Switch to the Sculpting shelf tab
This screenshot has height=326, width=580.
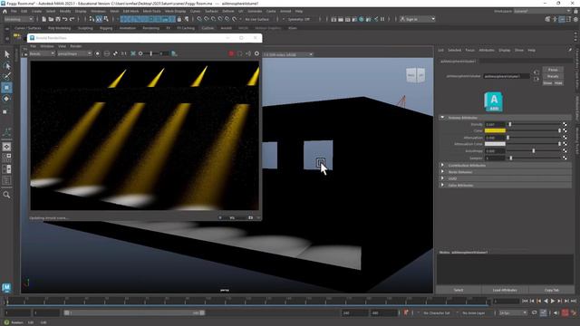point(85,28)
